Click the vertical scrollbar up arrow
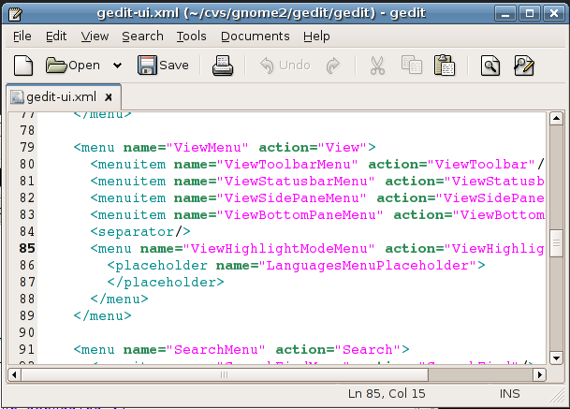 [x=556, y=119]
